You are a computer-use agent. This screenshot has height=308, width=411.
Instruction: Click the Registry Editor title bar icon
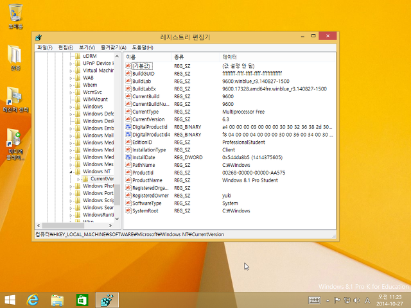[39, 37]
